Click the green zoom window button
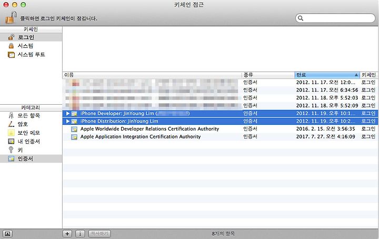The width and height of the screenshot is (379, 239). pos(23,5)
